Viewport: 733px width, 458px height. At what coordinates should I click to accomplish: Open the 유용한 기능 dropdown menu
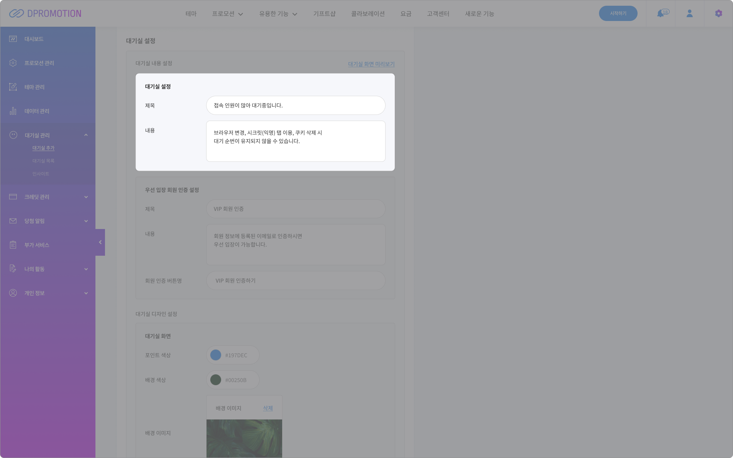coord(278,14)
